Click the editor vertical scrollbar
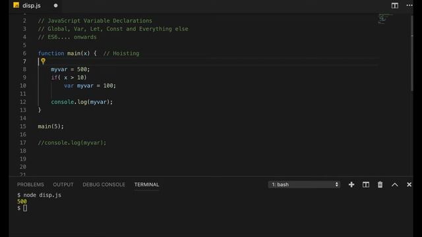 (411, 54)
